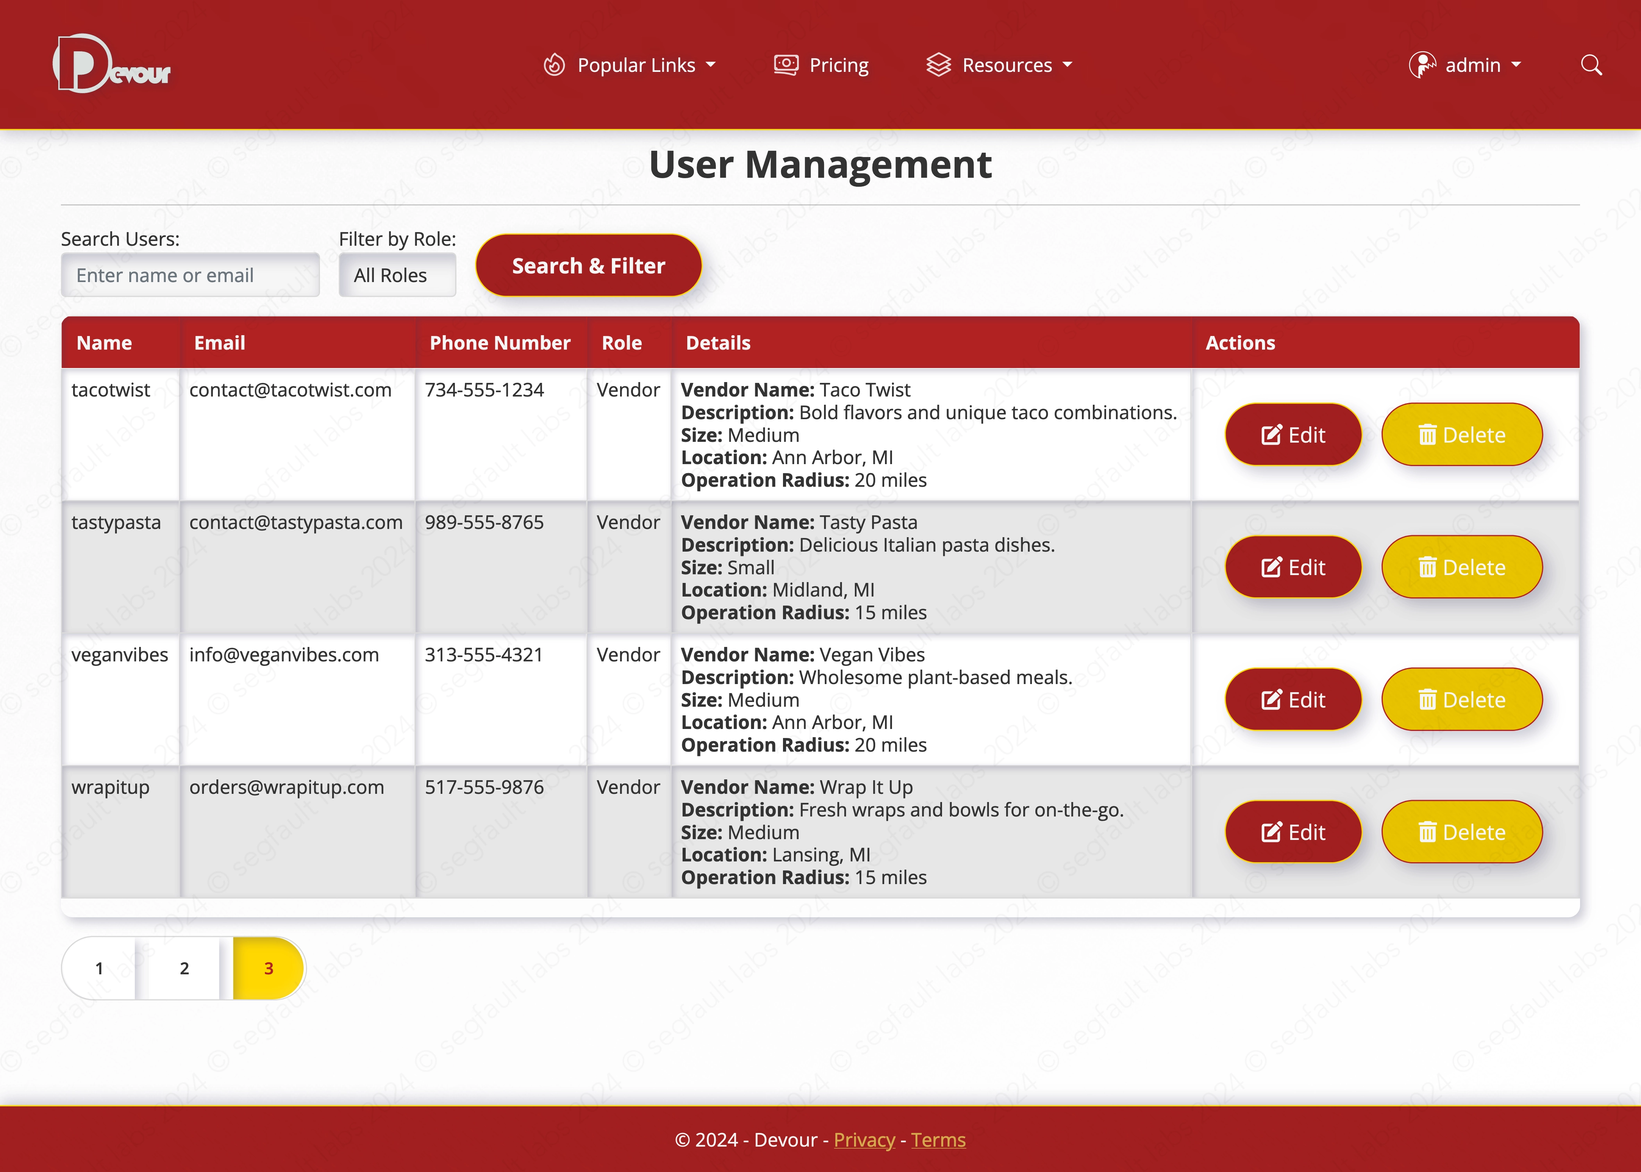Click the Search & Filter button
This screenshot has width=1641, height=1172.
[x=588, y=266]
